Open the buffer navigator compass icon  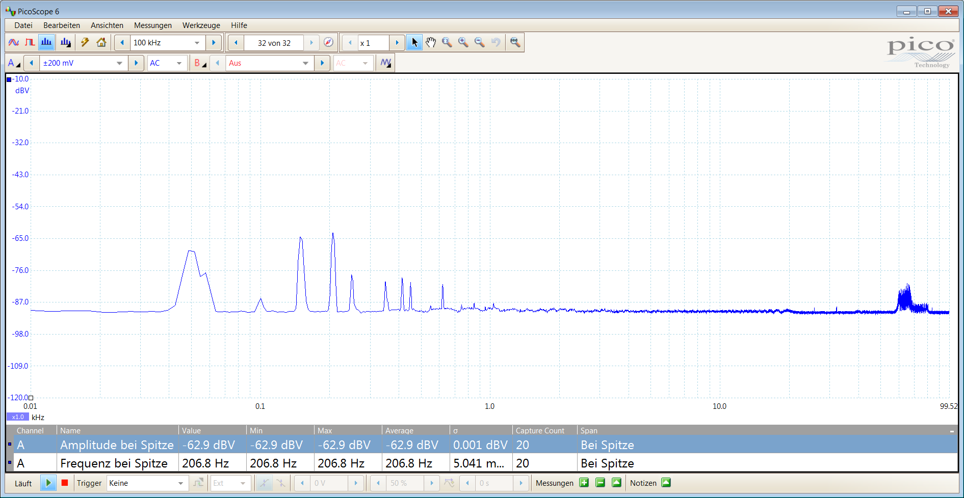pos(329,42)
